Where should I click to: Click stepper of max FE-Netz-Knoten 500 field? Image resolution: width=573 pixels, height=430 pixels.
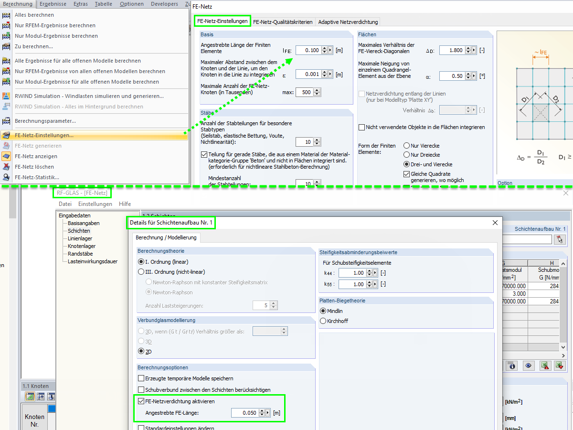[317, 92]
